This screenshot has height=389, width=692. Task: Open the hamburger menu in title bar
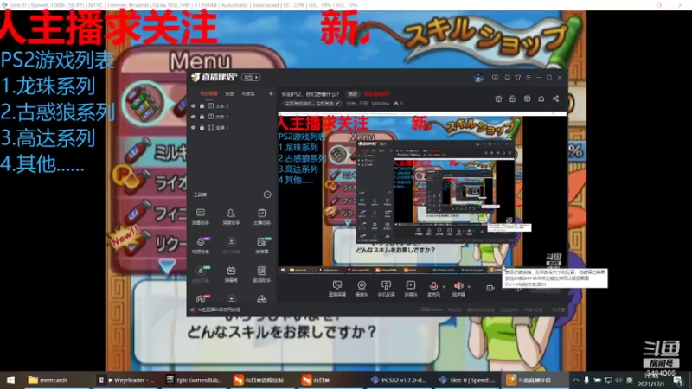coord(528,78)
